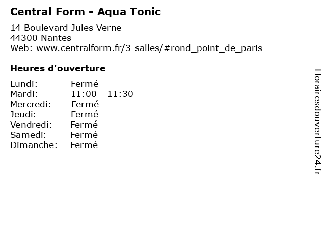Click the Central Form - Aqua Tonic title
The width and height of the screenshot is (326, 245).
click(86, 12)
